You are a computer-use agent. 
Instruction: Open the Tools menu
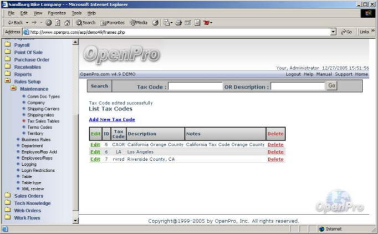pos(76,13)
